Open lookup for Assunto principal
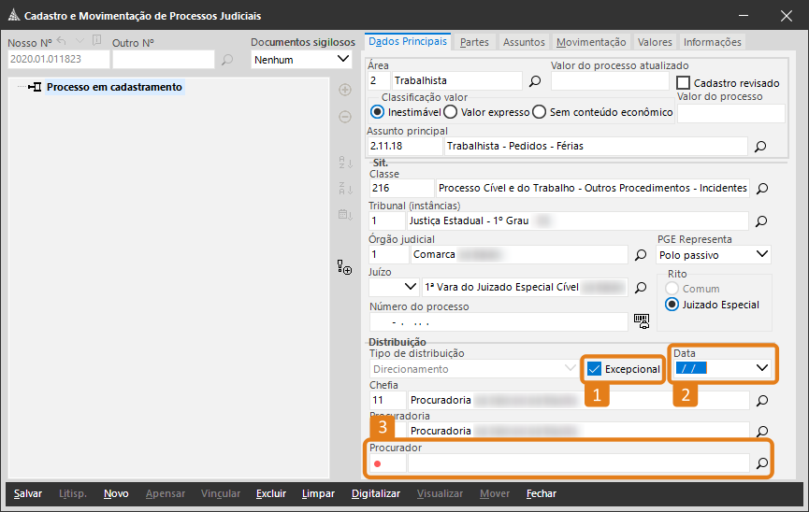809x512 pixels. [x=760, y=147]
